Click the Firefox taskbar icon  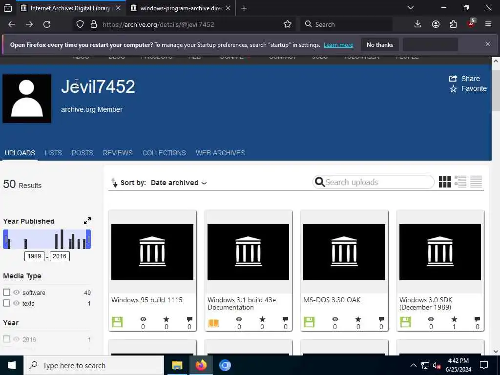(201, 365)
